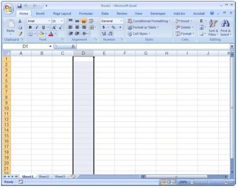Apply accounting dollar number format

104,27
